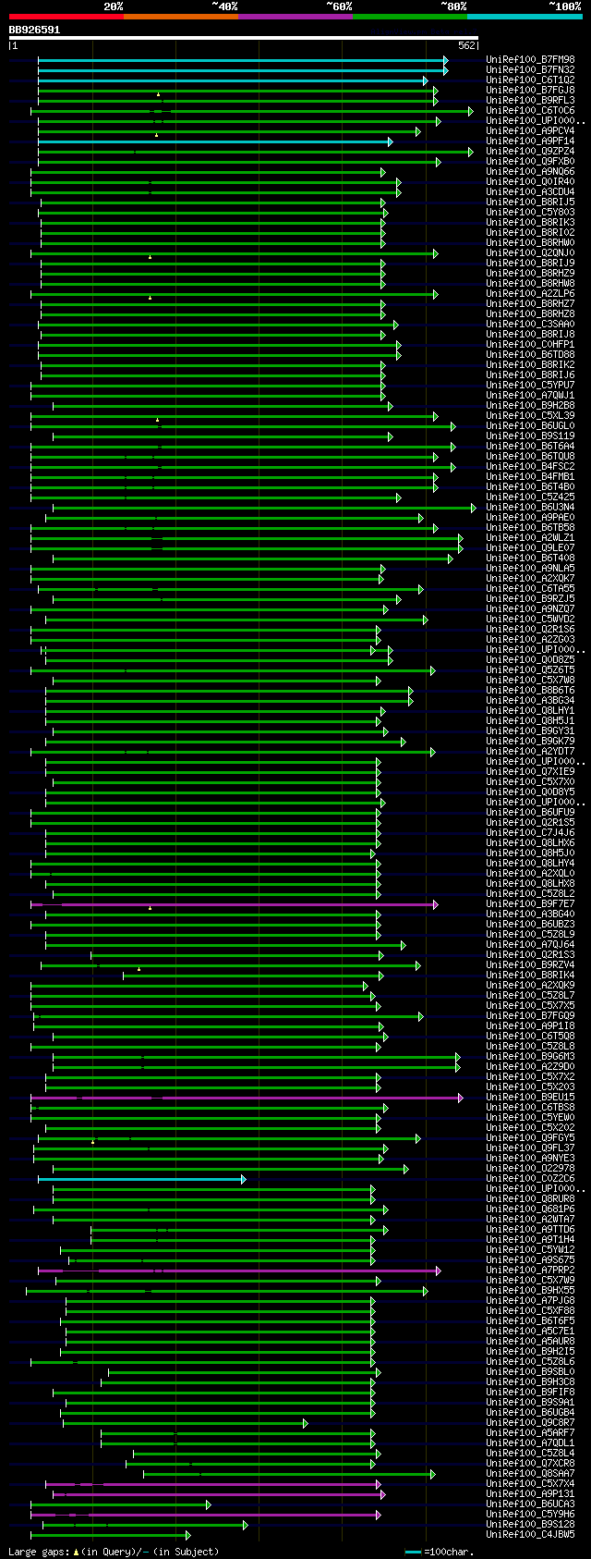Select UniRef100_C3SAA0 label
Screen dimensions: 591x1559
pyautogui.click(x=530, y=325)
